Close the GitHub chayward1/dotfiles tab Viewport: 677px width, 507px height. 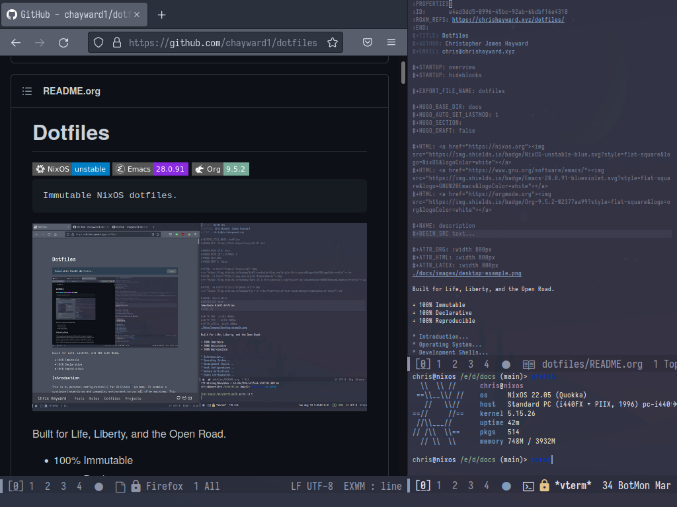(x=137, y=15)
